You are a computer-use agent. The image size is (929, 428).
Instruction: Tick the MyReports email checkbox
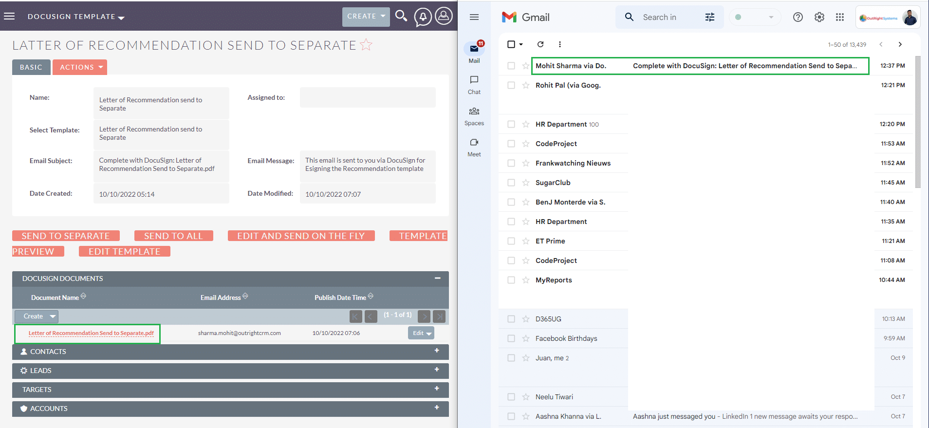[511, 280]
